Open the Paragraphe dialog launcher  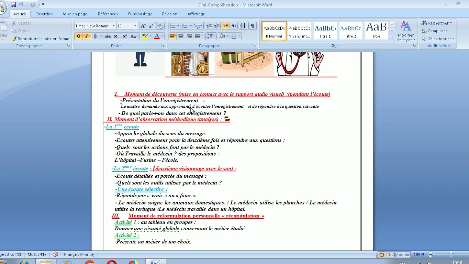[255, 46]
